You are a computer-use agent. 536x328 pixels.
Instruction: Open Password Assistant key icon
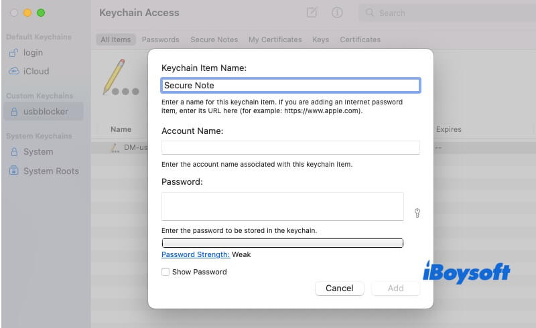point(417,214)
